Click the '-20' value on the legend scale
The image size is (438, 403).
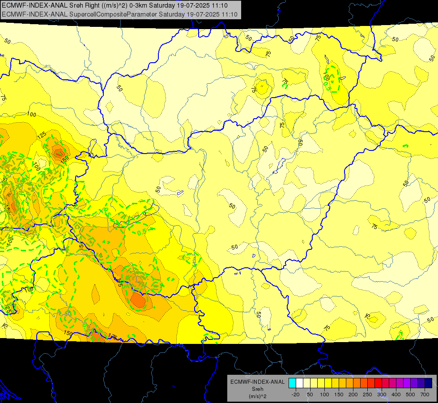295,394
